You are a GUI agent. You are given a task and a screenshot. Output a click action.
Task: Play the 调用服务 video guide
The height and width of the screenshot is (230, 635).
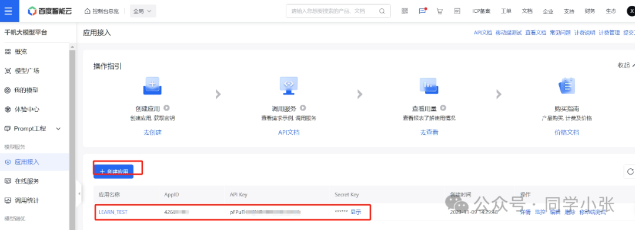(303, 108)
